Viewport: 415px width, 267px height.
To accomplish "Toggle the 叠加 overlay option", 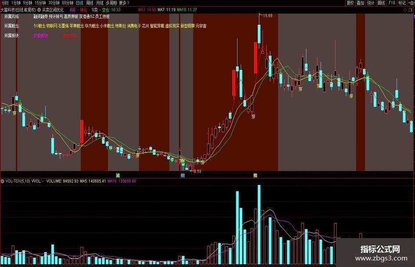I will point(361,3).
